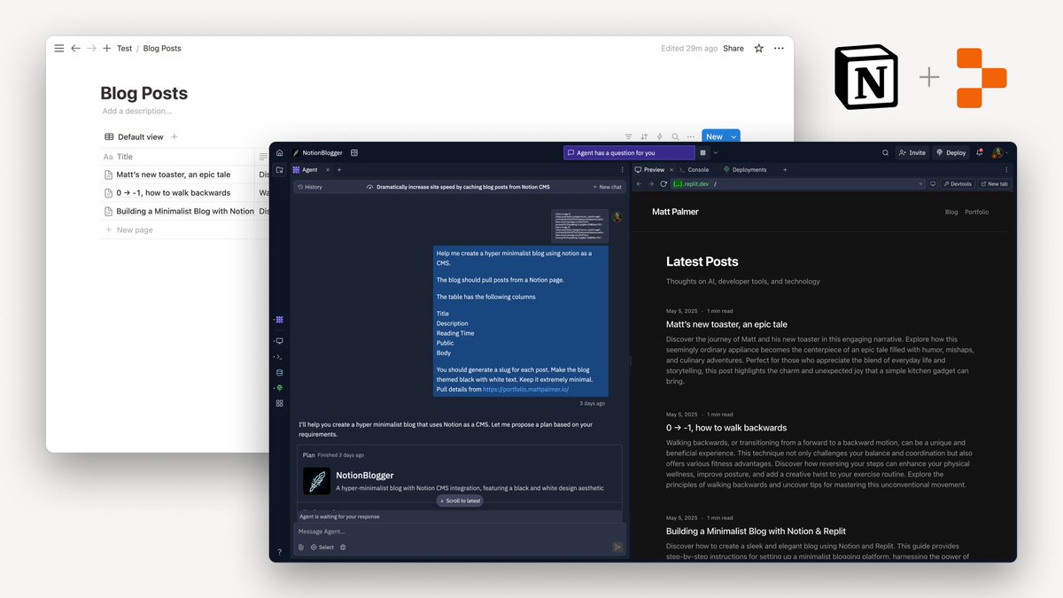1063x598 pixels.
Task: Open the New button dropdown in Notion
Action: click(733, 136)
